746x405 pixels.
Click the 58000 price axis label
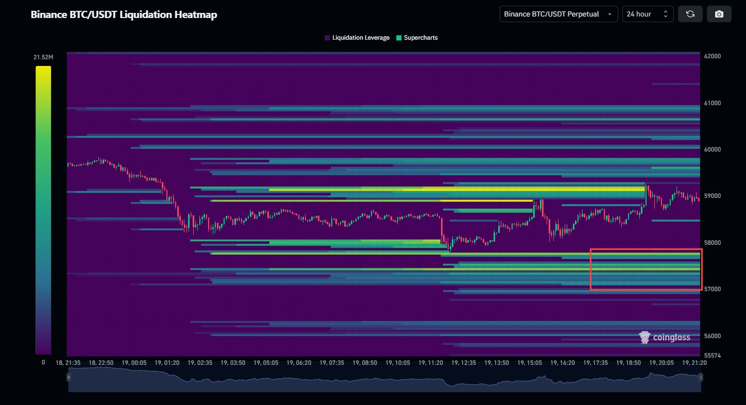714,243
